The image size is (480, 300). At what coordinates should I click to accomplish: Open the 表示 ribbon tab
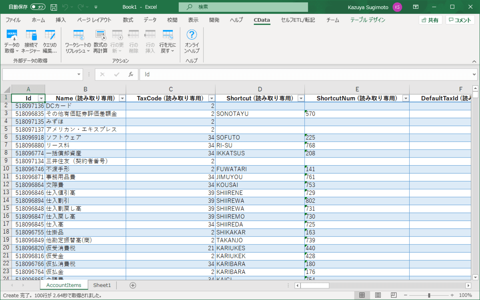pyautogui.click(x=193, y=20)
